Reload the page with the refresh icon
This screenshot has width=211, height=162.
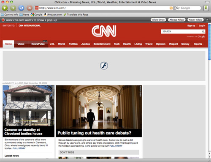tap(21, 8)
